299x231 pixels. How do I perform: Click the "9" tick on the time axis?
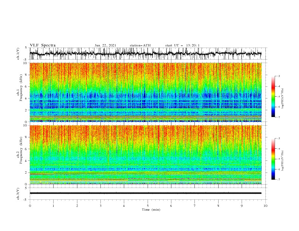tap(242, 206)
